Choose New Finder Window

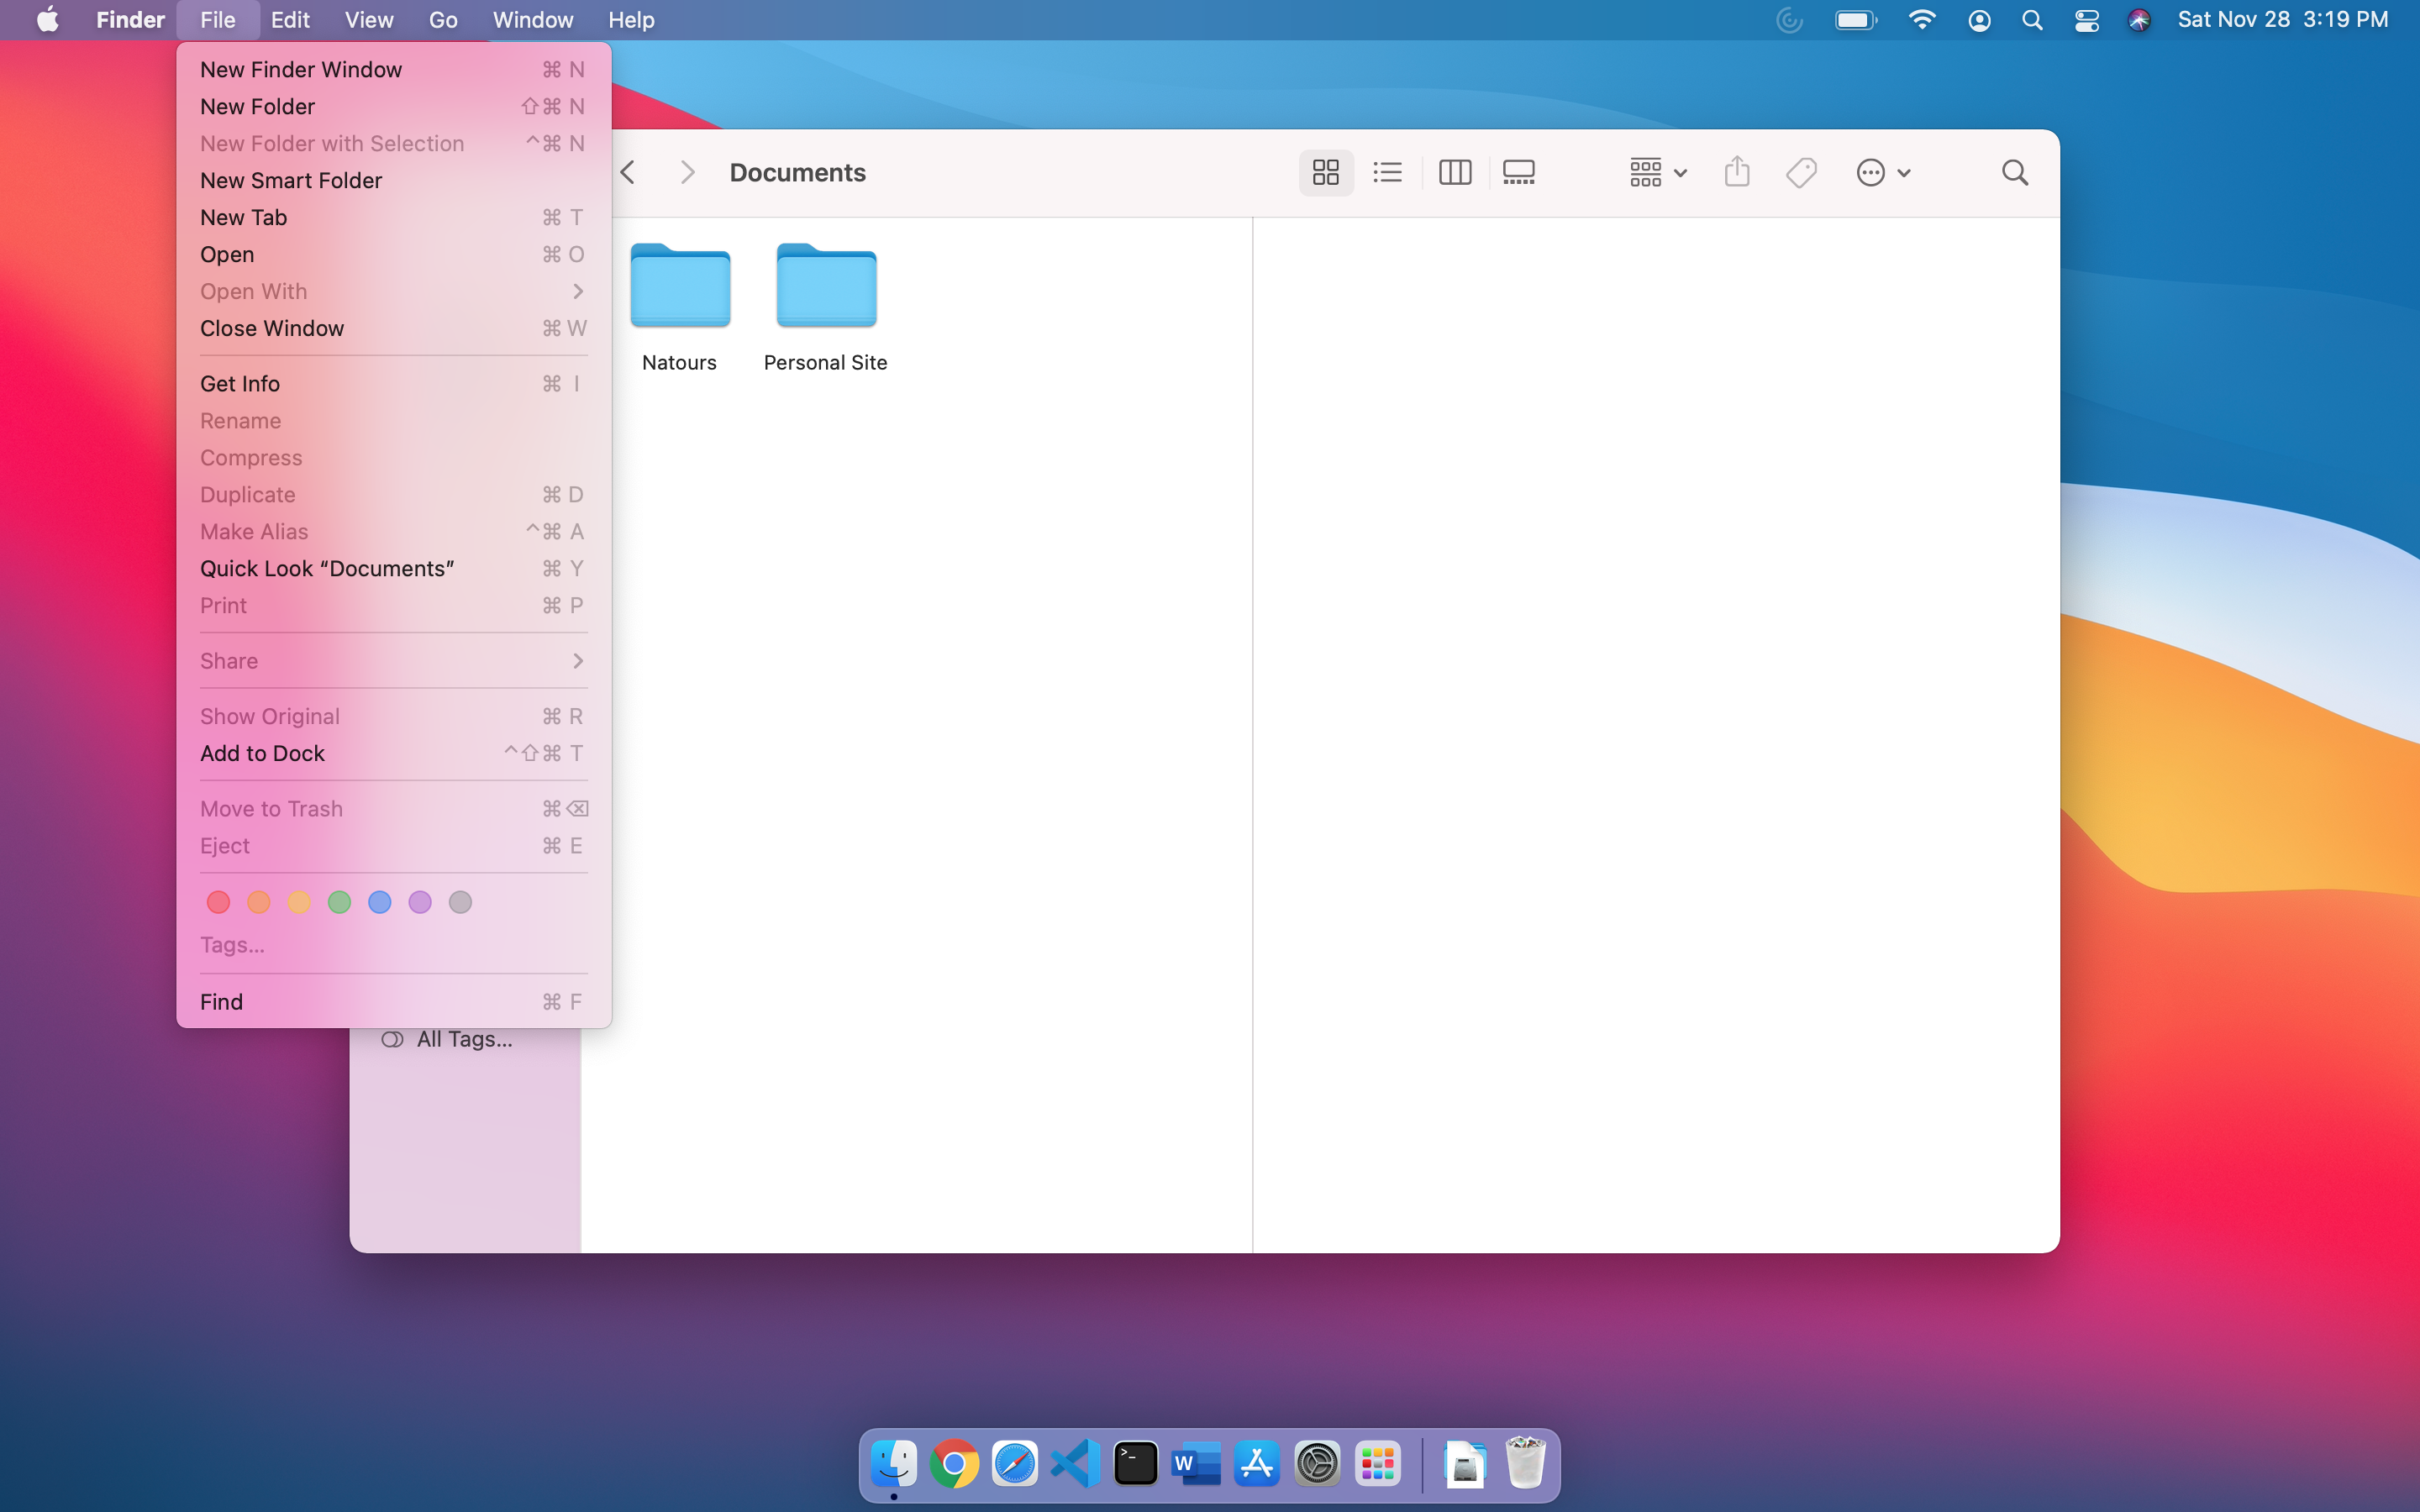[393, 69]
